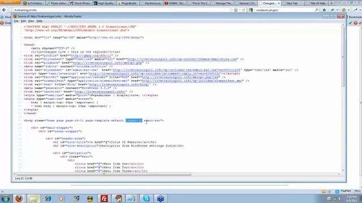This screenshot has width=362, height=203.
Task: Launch Internet Explorer from taskbar
Action: [x=48, y=198]
